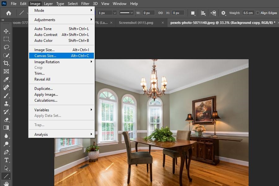Select the Clone Stamp tool
The image size is (279, 186).
pos(6,104)
